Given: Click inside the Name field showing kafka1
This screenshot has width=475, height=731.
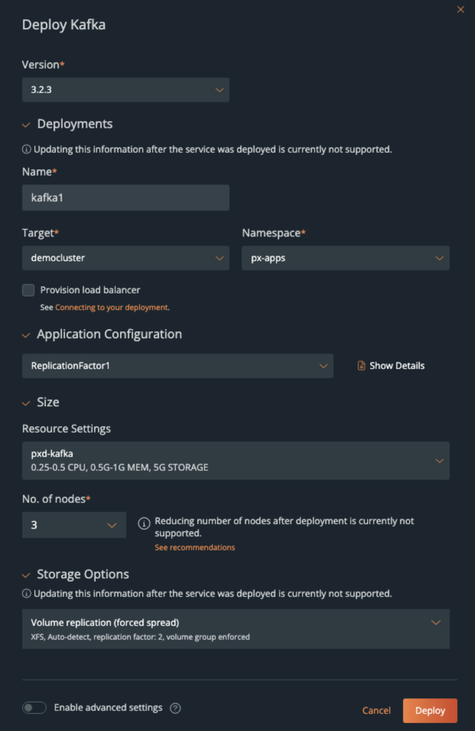Looking at the screenshot, I should click(125, 197).
